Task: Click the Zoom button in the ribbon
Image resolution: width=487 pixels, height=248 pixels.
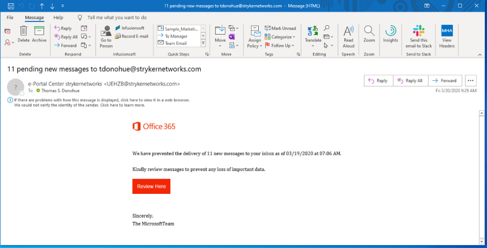Action: (x=369, y=35)
